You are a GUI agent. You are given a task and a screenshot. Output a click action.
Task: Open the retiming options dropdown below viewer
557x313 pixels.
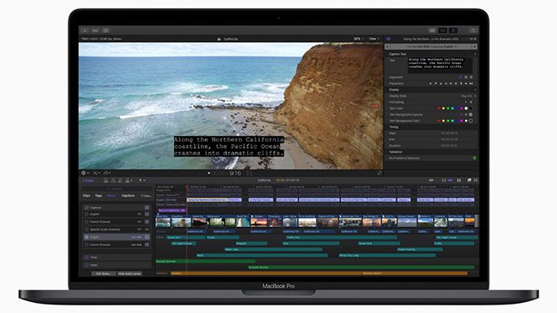click(107, 173)
